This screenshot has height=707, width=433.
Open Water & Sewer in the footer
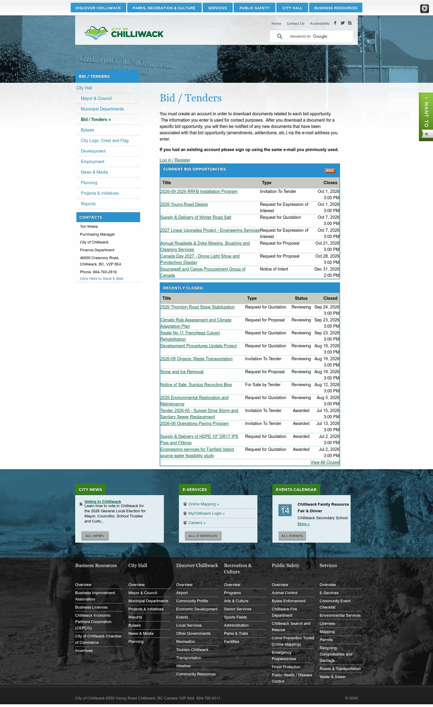333,677
